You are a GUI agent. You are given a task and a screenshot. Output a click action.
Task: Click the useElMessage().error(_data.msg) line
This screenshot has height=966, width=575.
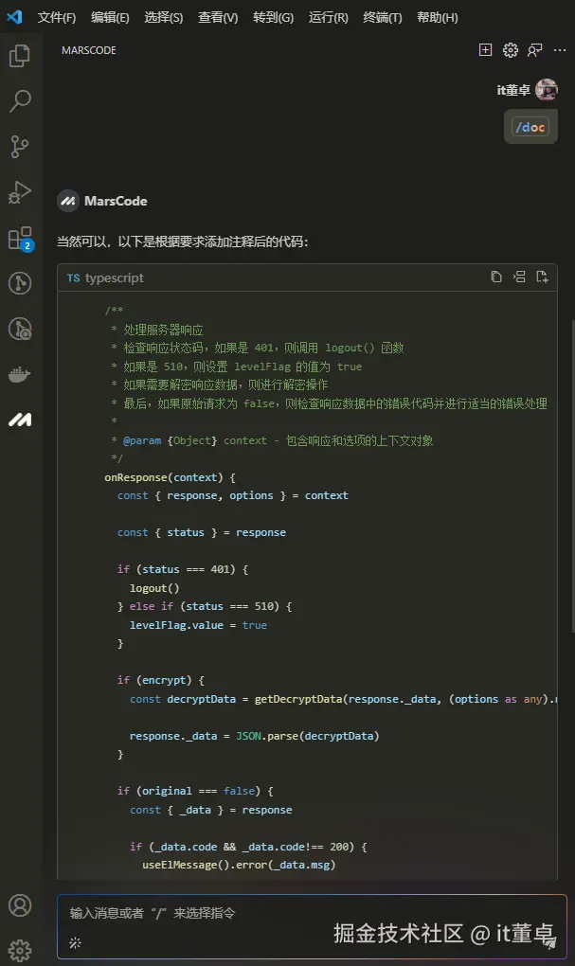tap(239, 865)
